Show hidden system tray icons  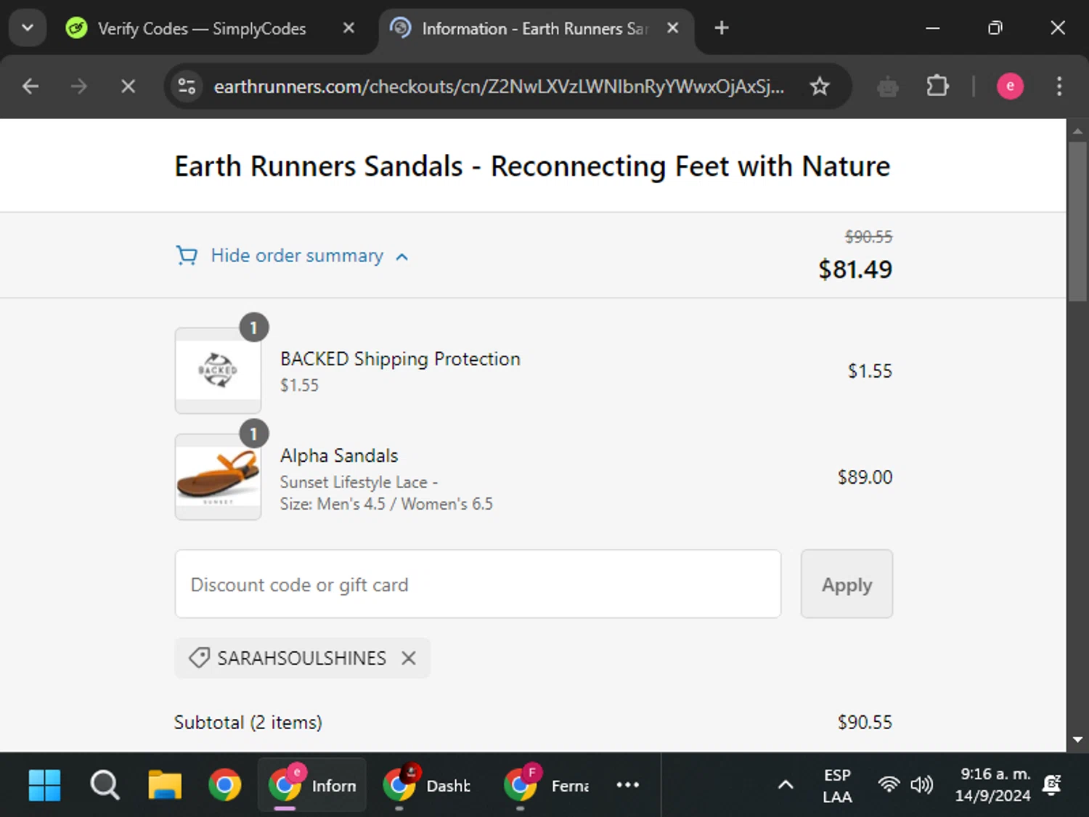(x=786, y=785)
